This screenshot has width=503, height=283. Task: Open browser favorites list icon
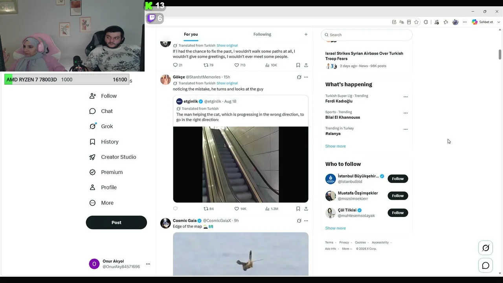coord(446,22)
